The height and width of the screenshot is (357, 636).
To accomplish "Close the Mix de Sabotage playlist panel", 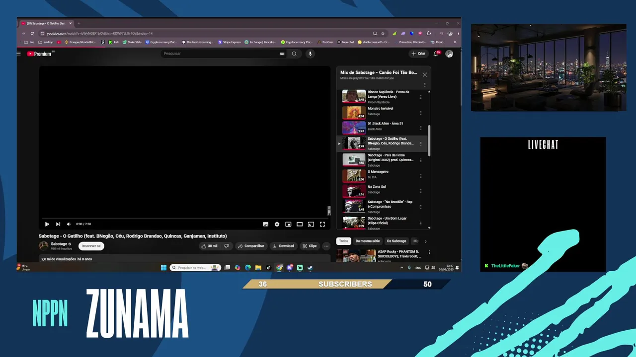I will (425, 75).
